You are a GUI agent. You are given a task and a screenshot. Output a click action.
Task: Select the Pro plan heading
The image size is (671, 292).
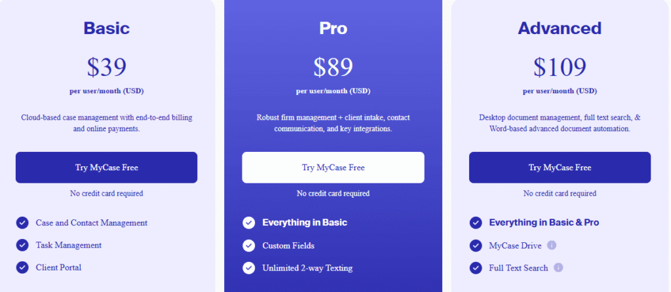coord(333,28)
